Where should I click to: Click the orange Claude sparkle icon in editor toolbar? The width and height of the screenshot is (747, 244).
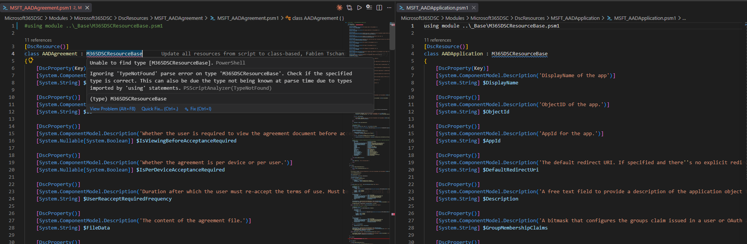coord(339,8)
